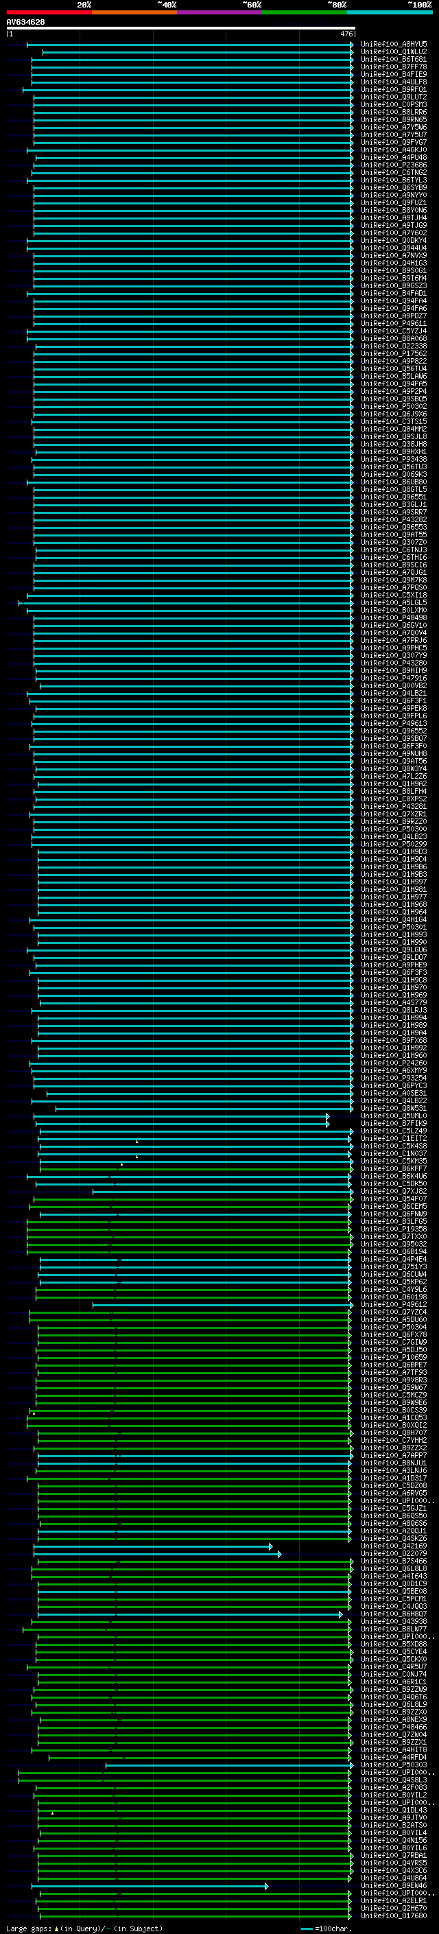Click the cyan ~100% identity legend segment

390,12
